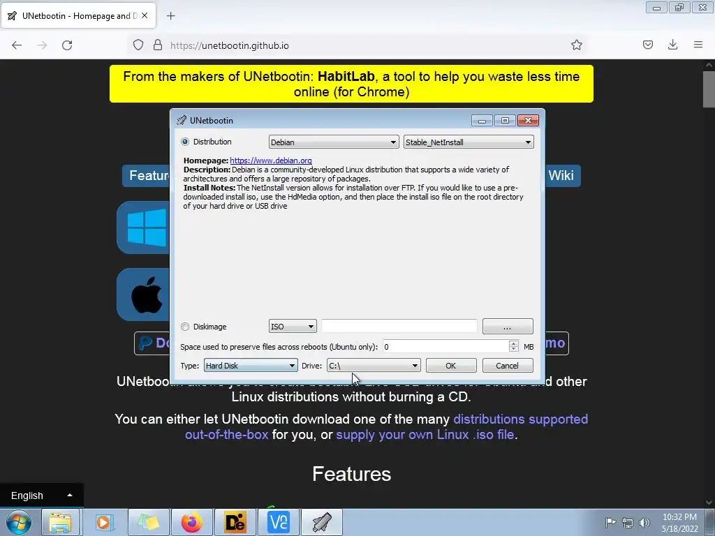The height and width of the screenshot is (536, 715).
Task: Select the Diskimage radio button
Action: click(x=184, y=327)
